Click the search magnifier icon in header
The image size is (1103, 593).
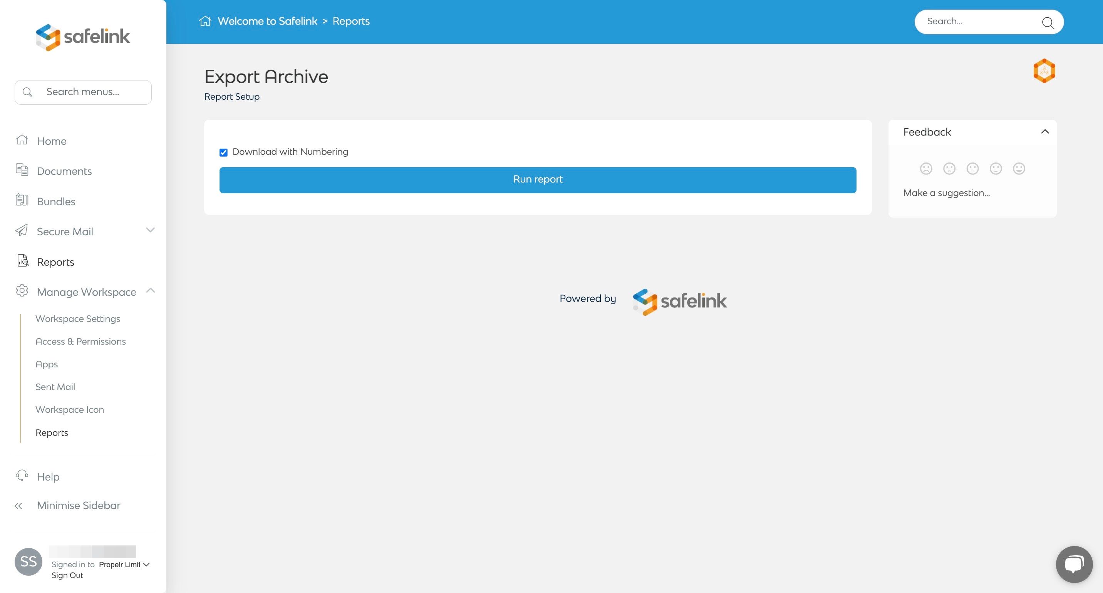click(x=1047, y=22)
